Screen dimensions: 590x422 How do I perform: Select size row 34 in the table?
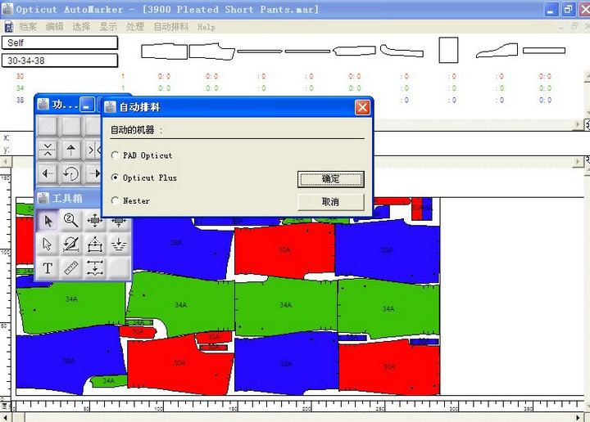click(20, 88)
